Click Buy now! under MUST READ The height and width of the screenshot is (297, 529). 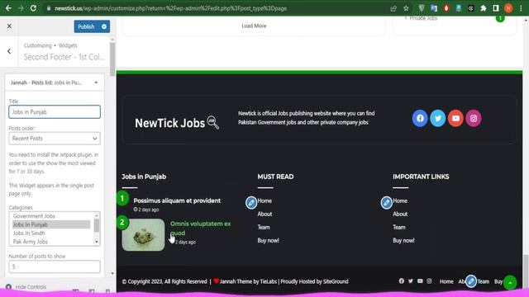point(268,240)
